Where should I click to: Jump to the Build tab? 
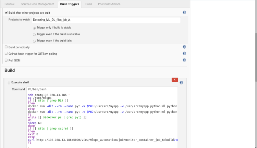click(88, 4)
